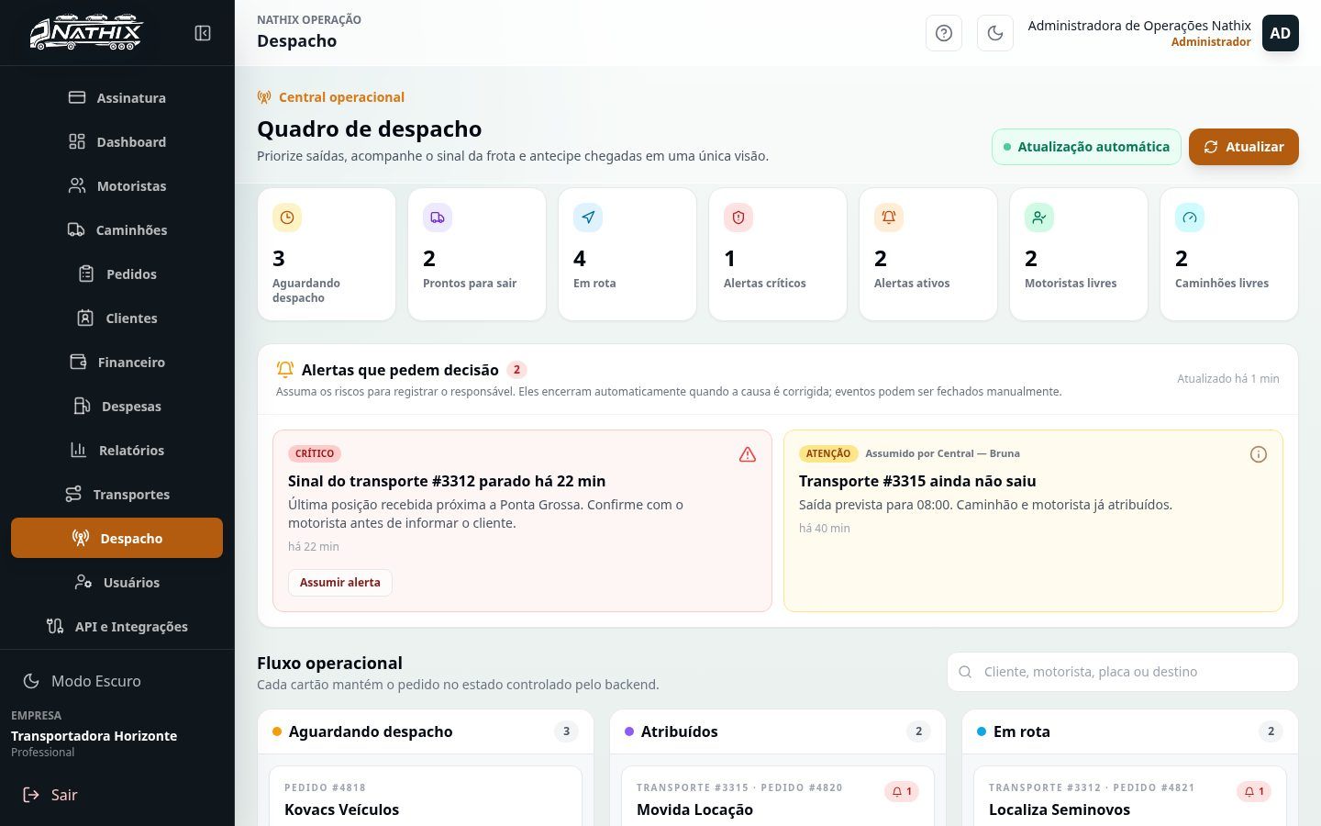1321x826 pixels.
Task: Open the Kovacs Veículos order card
Action: pos(426,797)
